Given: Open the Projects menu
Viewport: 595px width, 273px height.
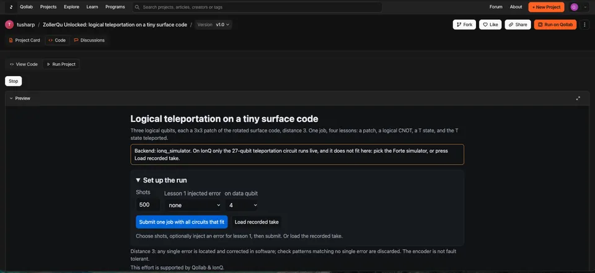Looking at the screenshot, I should [48, 7].
